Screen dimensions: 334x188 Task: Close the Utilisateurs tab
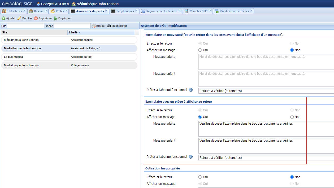(24, 11)
